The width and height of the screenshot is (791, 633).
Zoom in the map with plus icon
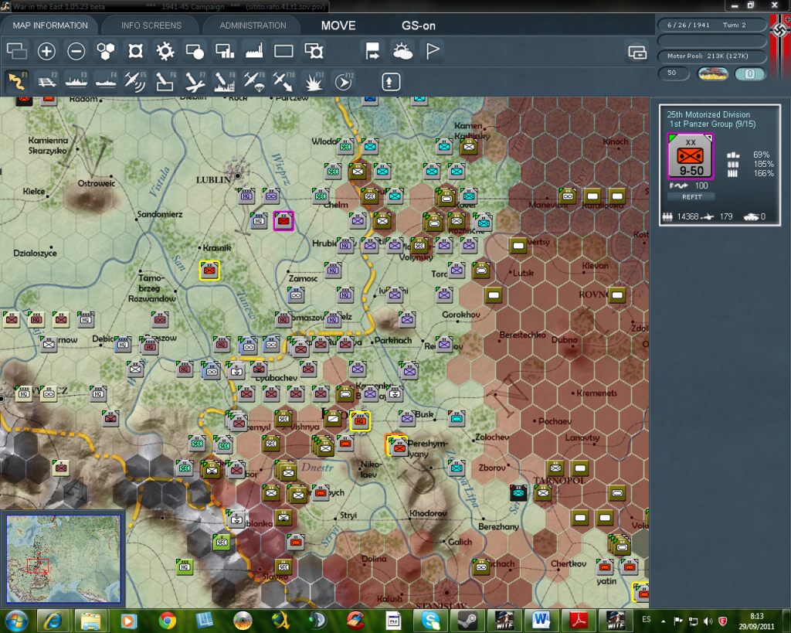46,51
